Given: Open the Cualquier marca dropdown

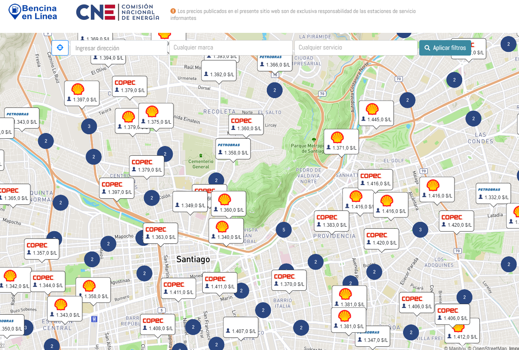Looking at the screenshot, I should (231, 48).
